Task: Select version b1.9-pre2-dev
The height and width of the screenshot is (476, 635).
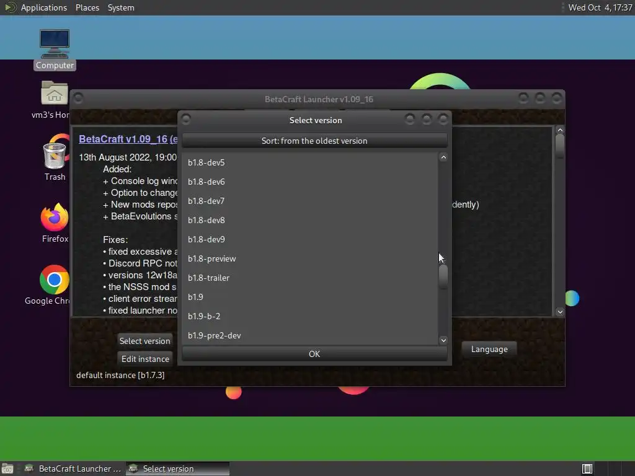Action: pos(310,335)
